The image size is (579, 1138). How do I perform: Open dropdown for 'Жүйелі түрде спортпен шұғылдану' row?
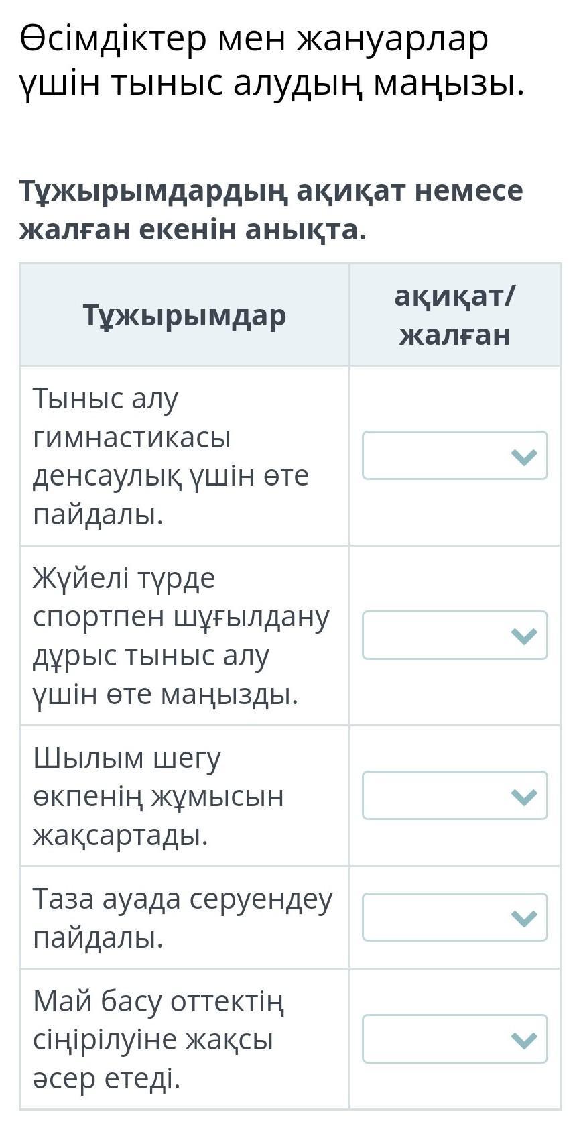click(x=455, y=635)
